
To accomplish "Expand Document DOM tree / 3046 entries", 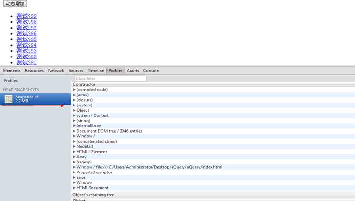I will [74, 131].
